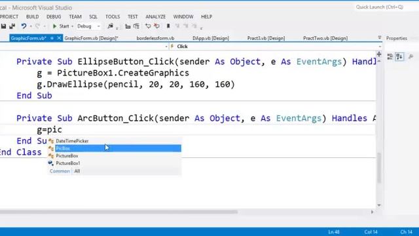419x236 pixels.
Task: Click the Show Next Statement icon
Action: point(148,26)
